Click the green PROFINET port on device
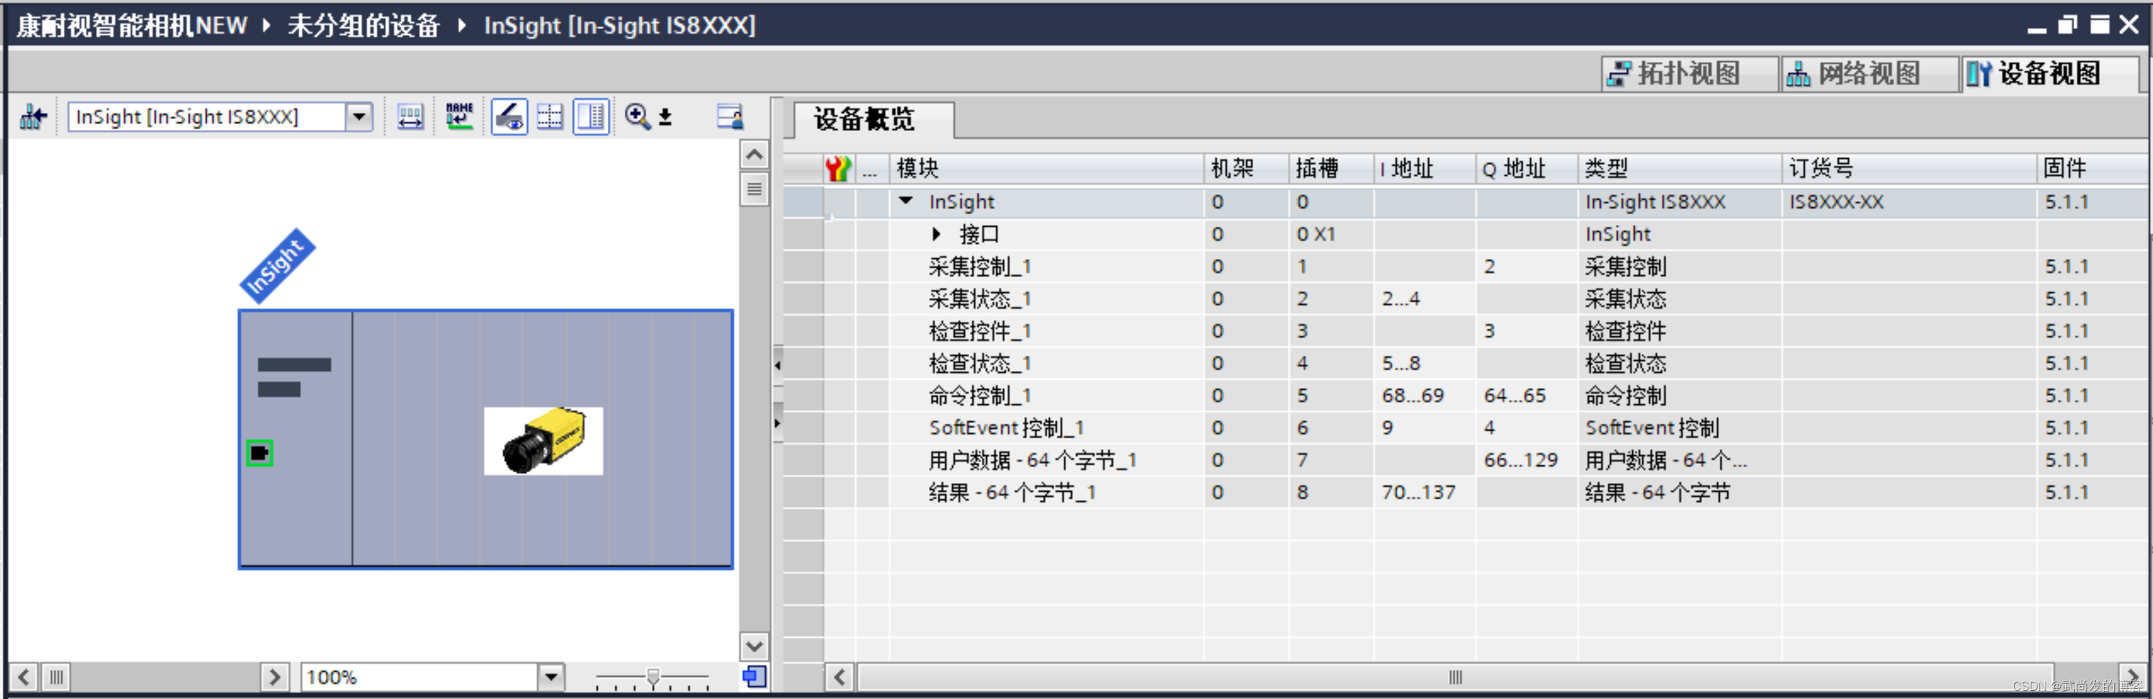 click(260, 454)
